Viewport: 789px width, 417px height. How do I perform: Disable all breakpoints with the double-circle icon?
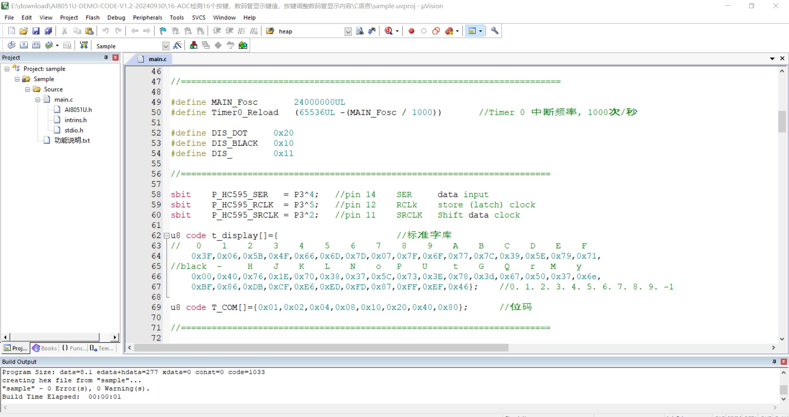click(436, 31)
